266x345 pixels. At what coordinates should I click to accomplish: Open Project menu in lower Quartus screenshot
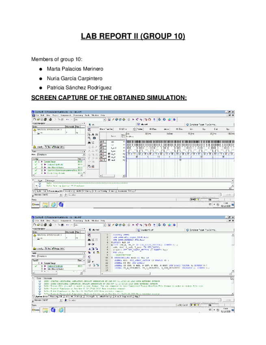coord(55,221)
